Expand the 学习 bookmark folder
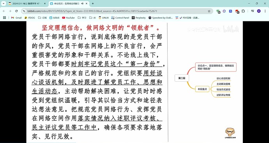The height and width of the screenshot is (143, 269). click(x=82, y=18)
